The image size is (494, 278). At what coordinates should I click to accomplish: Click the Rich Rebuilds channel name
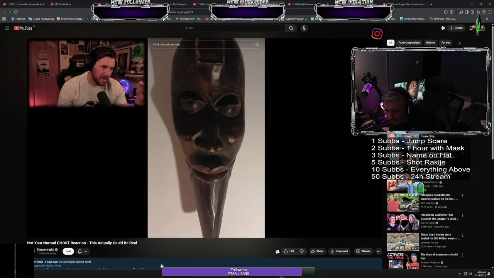click(428, 203)
